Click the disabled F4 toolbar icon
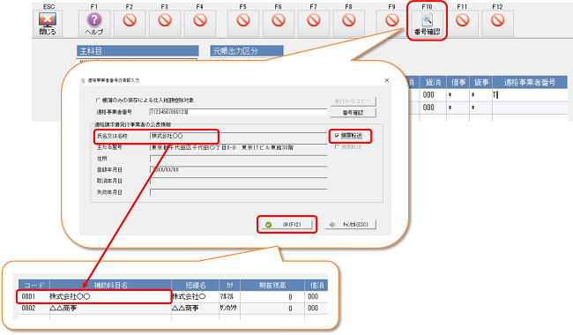 click(200, 24)
